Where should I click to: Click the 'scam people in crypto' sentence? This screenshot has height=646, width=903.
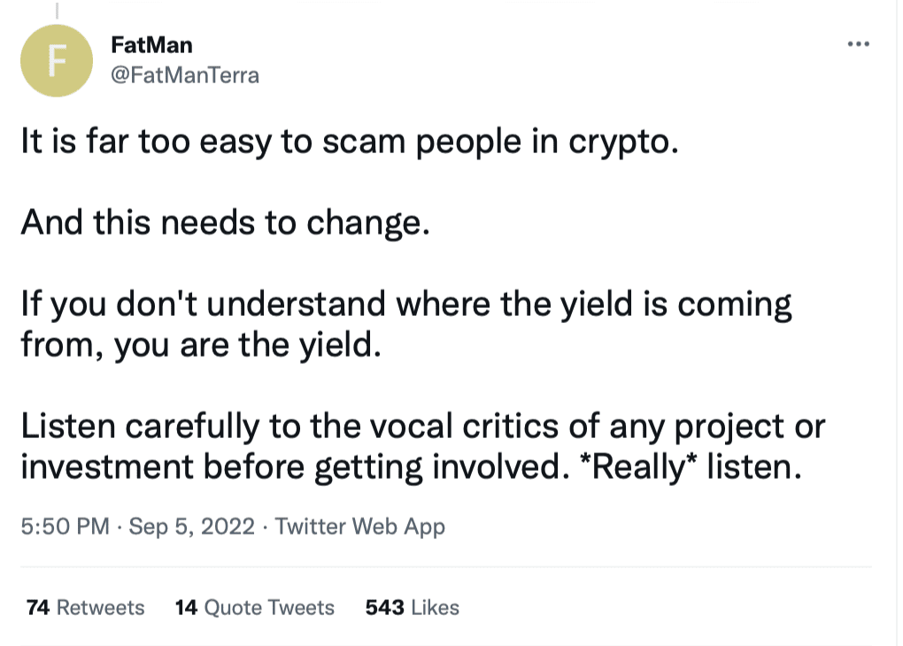(350, 142)
